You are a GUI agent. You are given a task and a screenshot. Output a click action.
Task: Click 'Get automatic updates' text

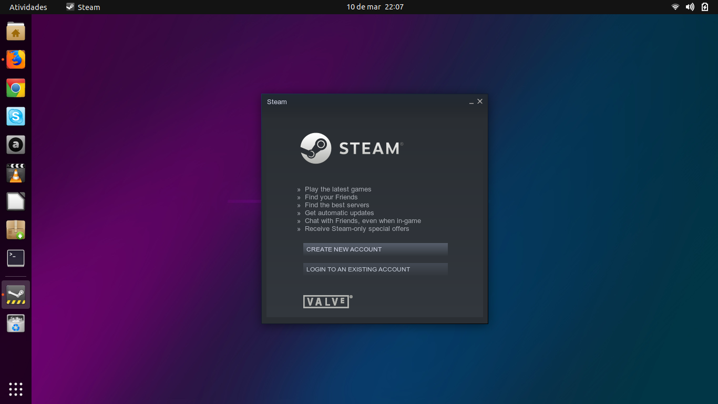pos(340,213)
